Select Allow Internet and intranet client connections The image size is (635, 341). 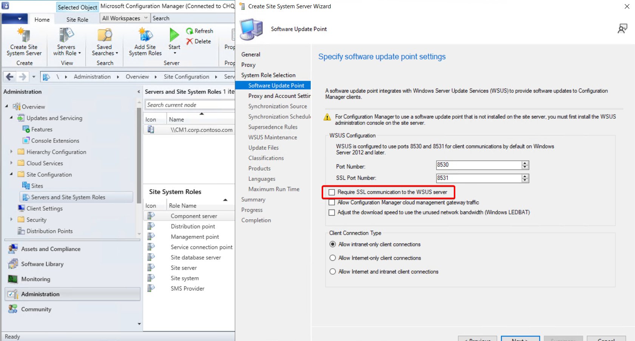pyautogui.click(x=333, y=271)
